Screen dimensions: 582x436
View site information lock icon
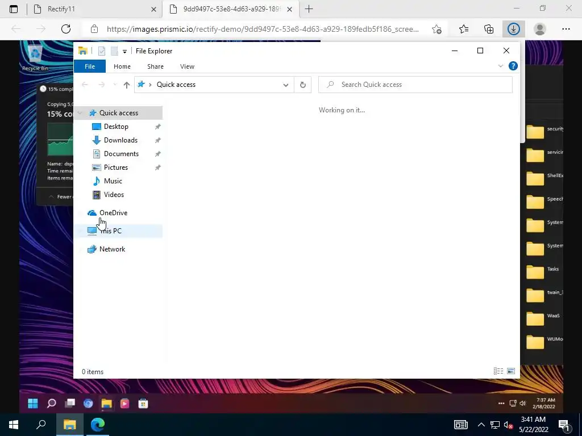pyautogui.click(x=94, y=29)
